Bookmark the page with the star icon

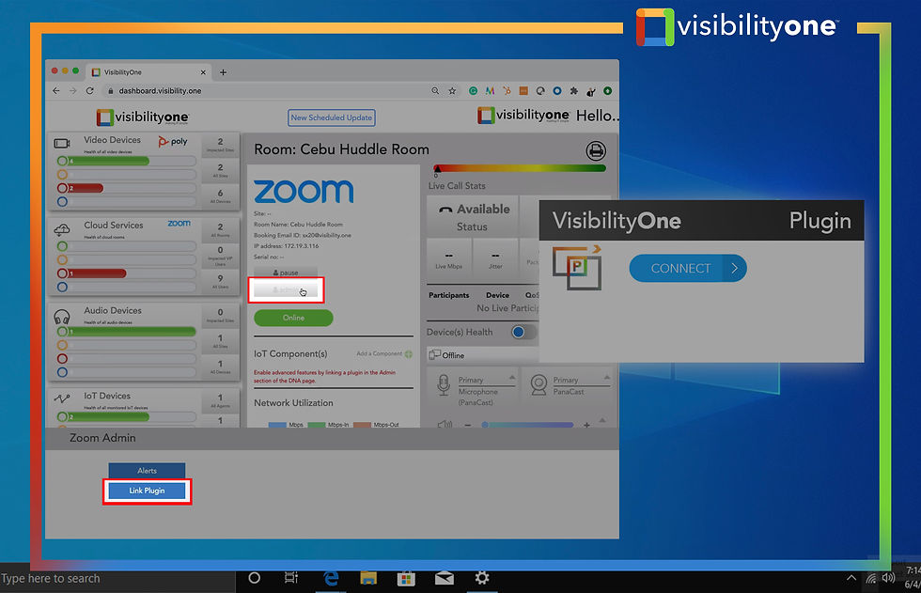coord(452,91)
